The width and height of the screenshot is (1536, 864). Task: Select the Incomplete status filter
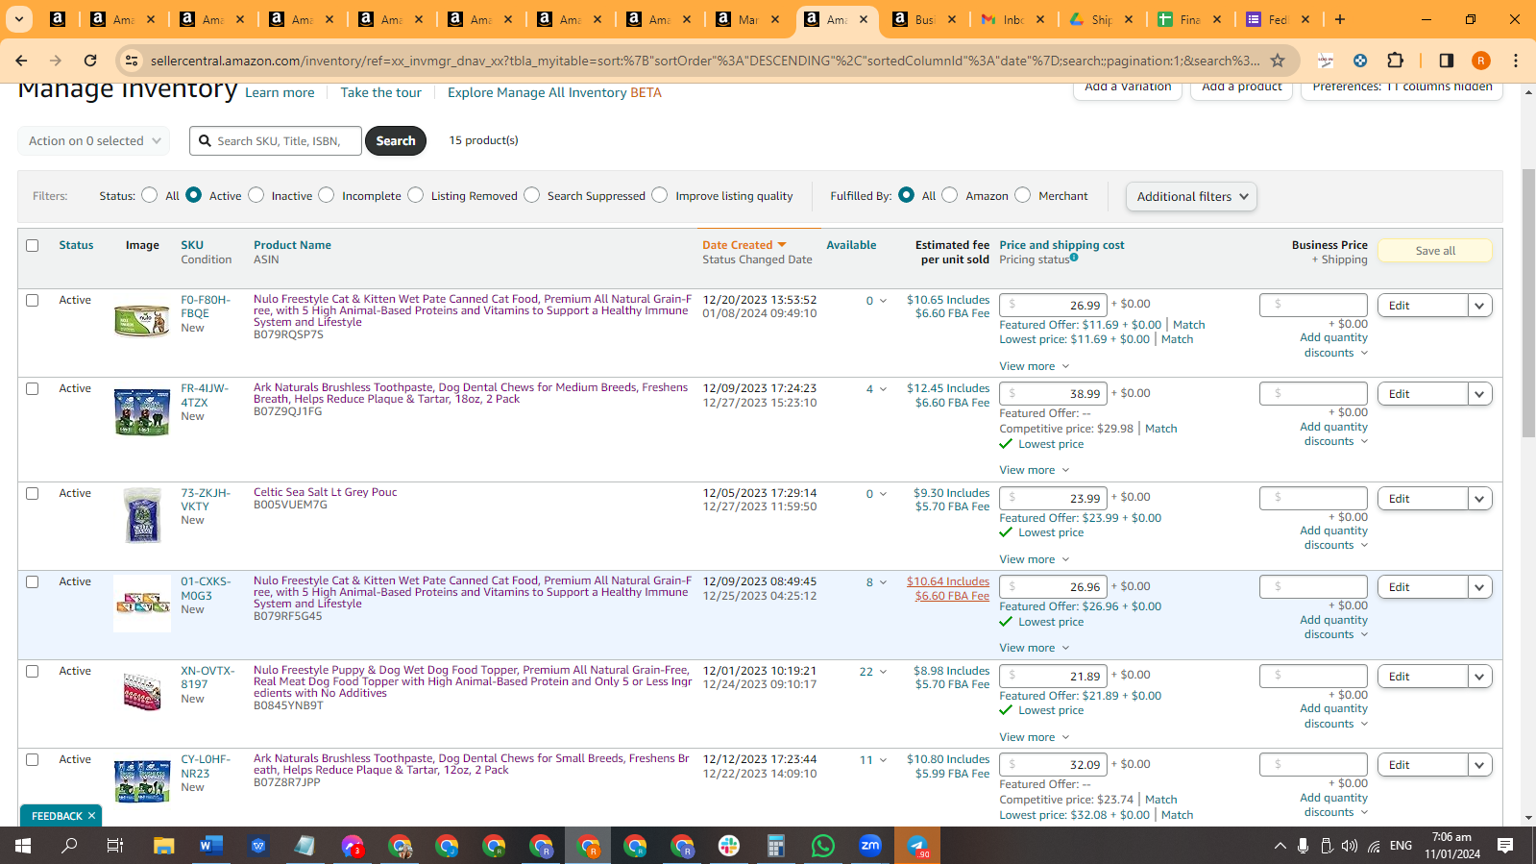click(x=327, y=195)
